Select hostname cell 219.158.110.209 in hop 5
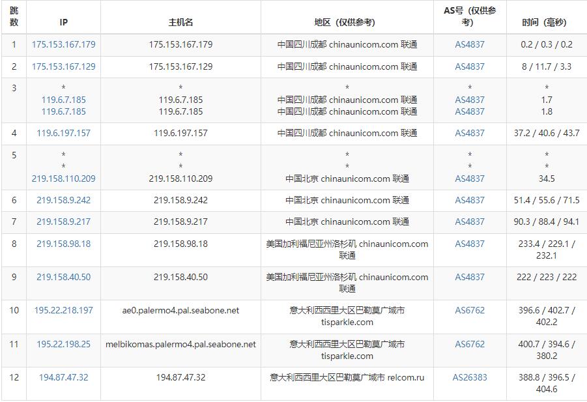The height and width of the screenshot is (402, 587). pyautogui.click(x=181, y=179)
